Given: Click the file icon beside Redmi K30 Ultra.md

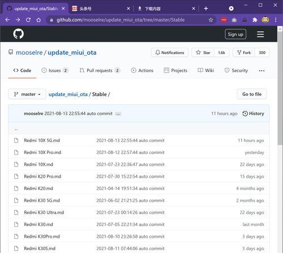Looking at the screenshot, I should (16, 212).
